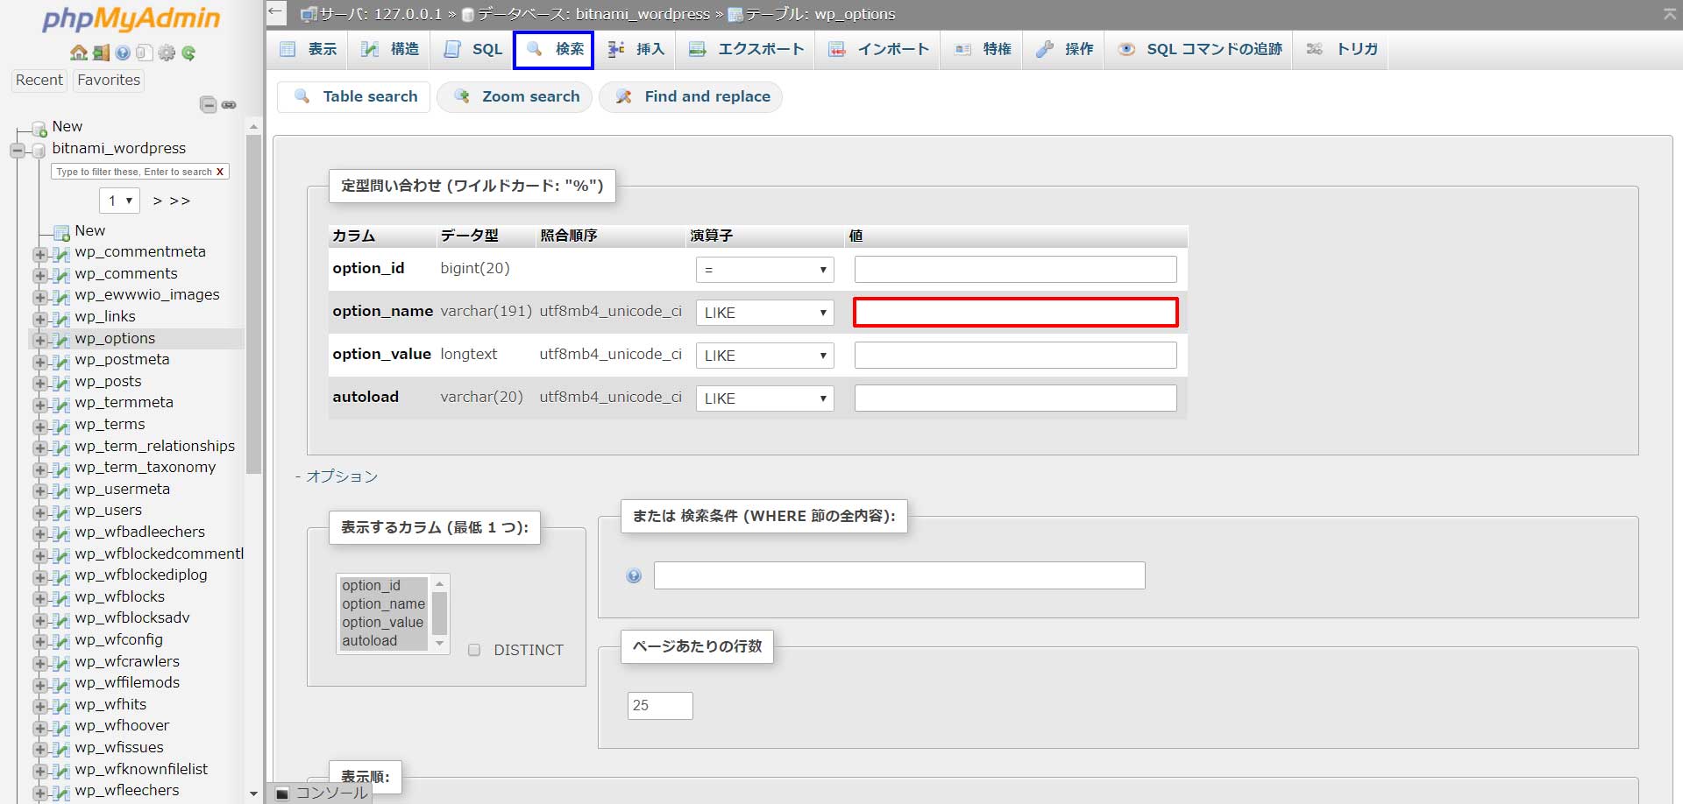This screenshot has width=1683, height=804.
Task: Click the wp_commentmeta table icon
Action: [61, 254]
